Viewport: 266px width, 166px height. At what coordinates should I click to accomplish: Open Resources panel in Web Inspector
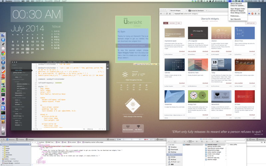(x=10, y=139)
